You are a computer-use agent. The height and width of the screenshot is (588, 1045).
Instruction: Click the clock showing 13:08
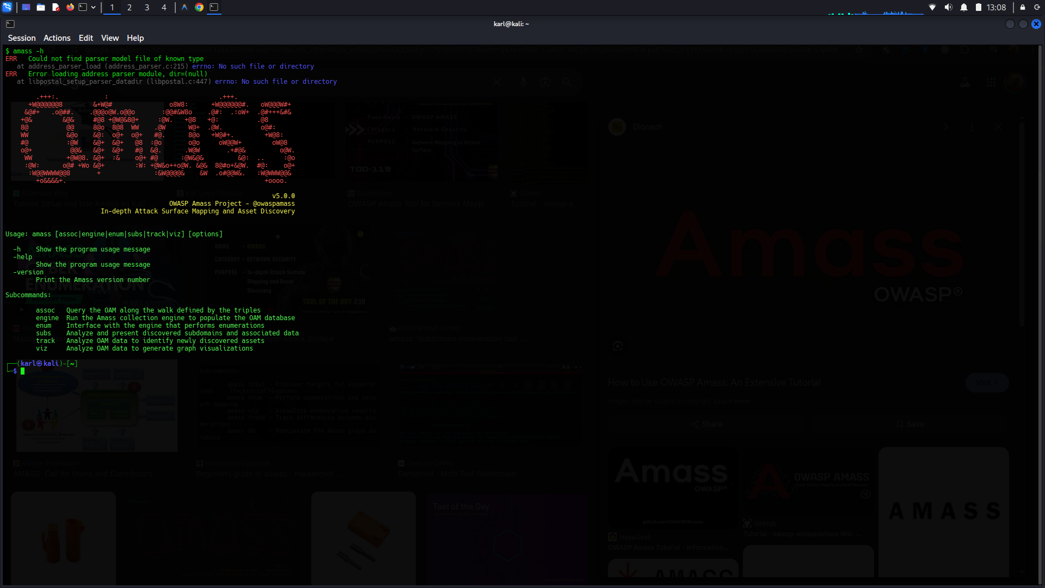(x=996, y=7)
